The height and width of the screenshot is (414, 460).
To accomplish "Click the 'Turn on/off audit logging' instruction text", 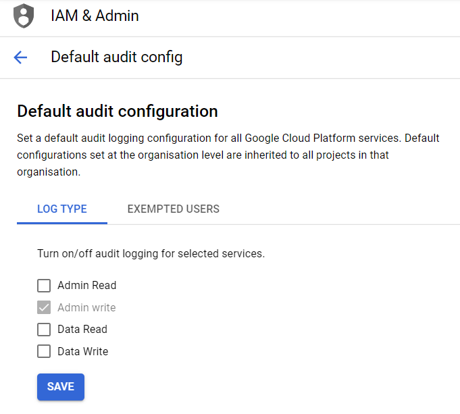I will click(x=151, y=254).
